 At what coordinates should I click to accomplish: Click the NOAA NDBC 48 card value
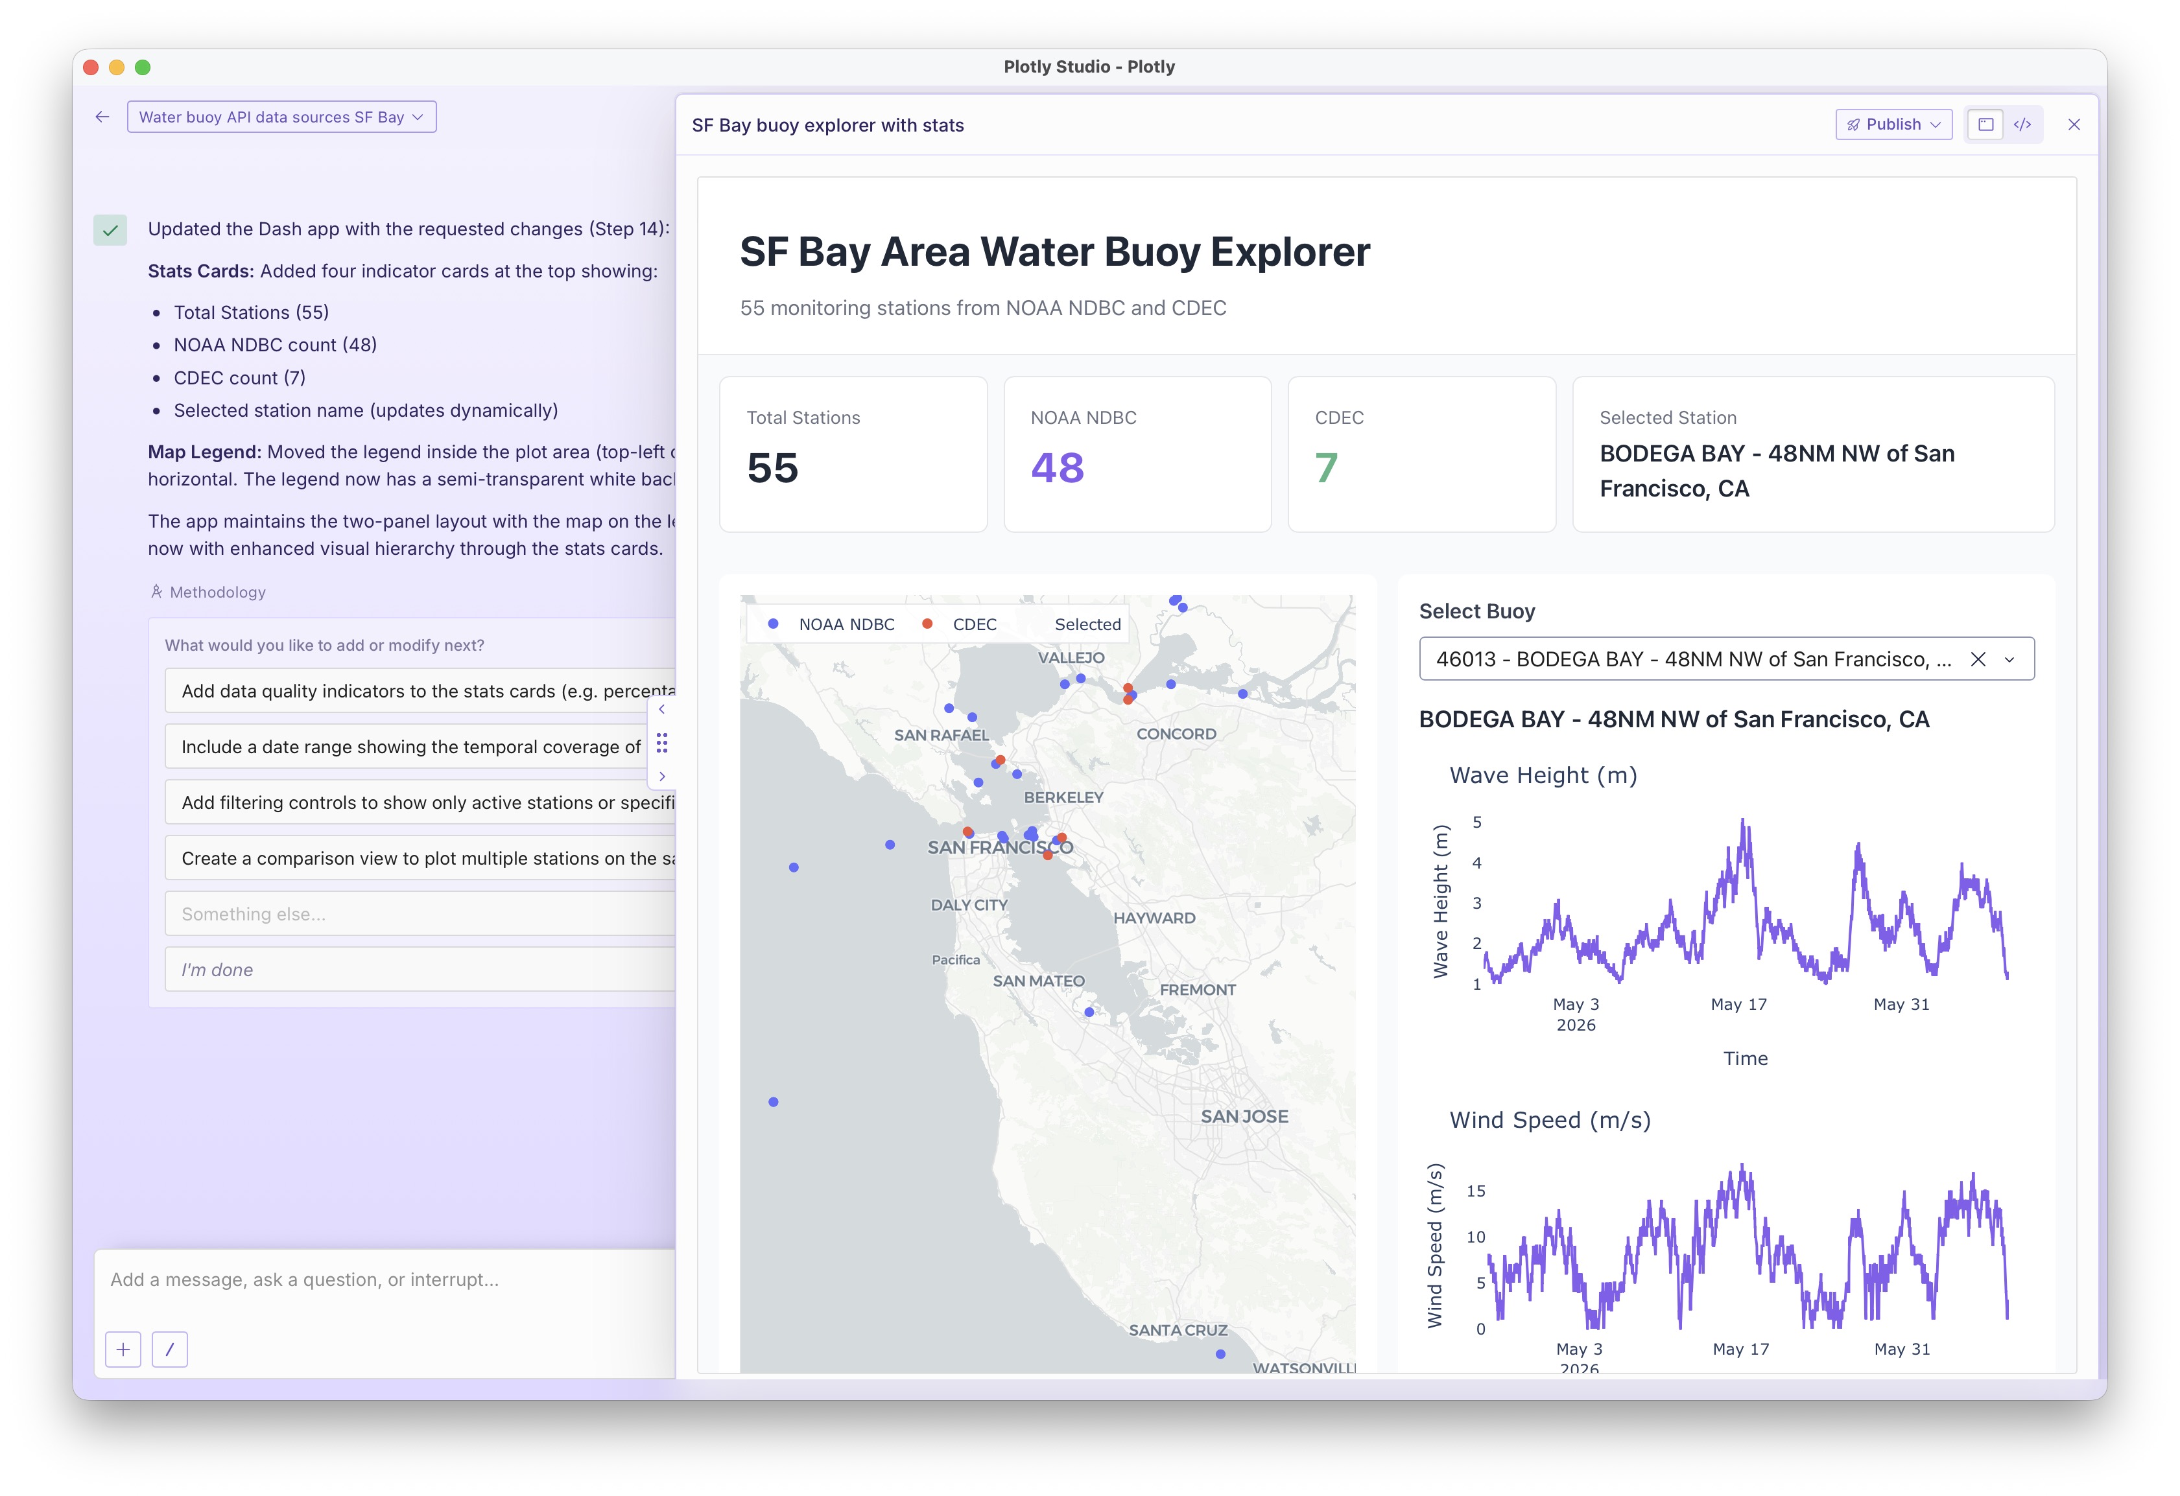pos(1057,468)
